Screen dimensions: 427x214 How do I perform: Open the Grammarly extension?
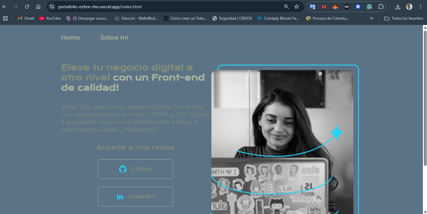(x=369, y=7)
